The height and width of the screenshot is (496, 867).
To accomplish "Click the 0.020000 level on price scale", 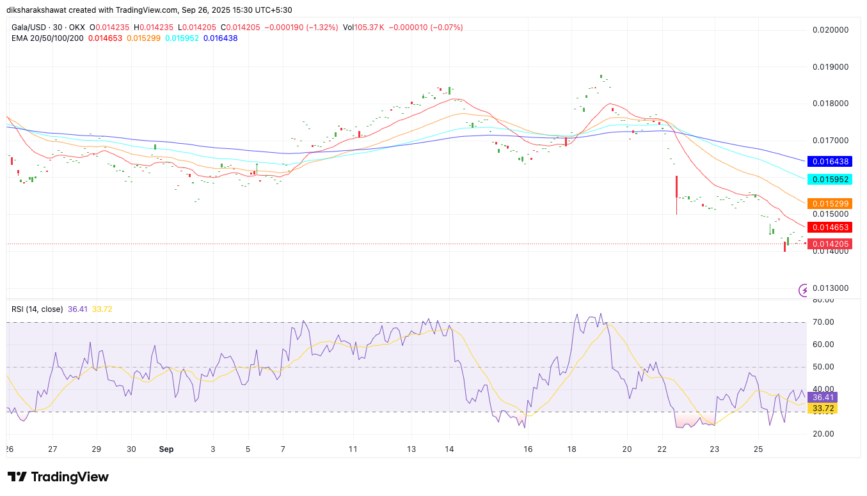I will click(x=830, y=30).
